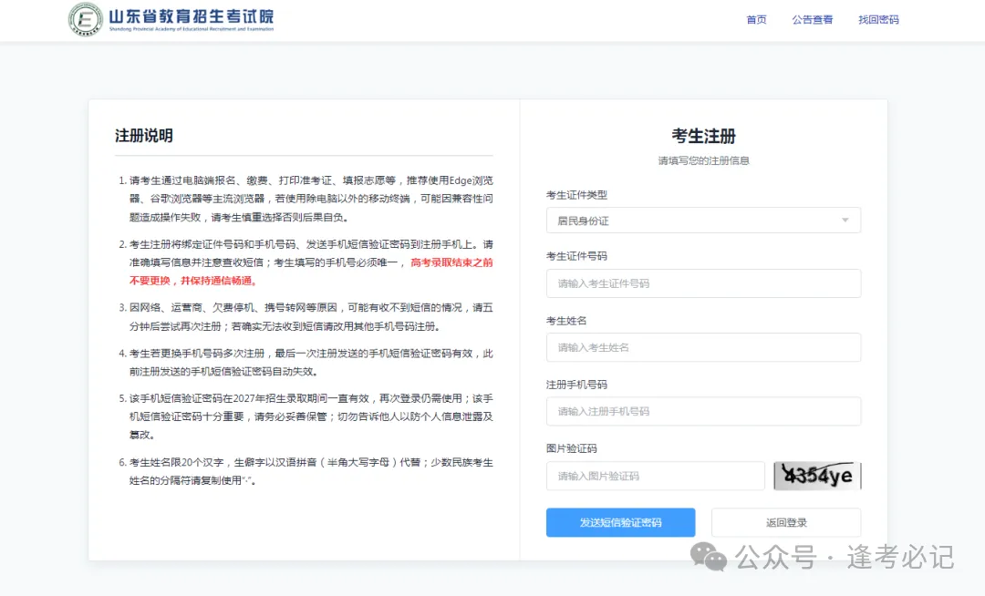Click the Shandong education academy logo
Screen dimensions: 985x596
[x=86, y=19]
